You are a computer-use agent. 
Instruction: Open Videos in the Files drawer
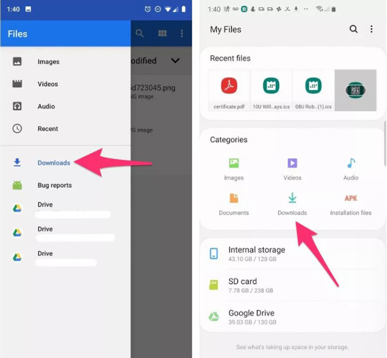pyautogui.click(x=66, y=84)
